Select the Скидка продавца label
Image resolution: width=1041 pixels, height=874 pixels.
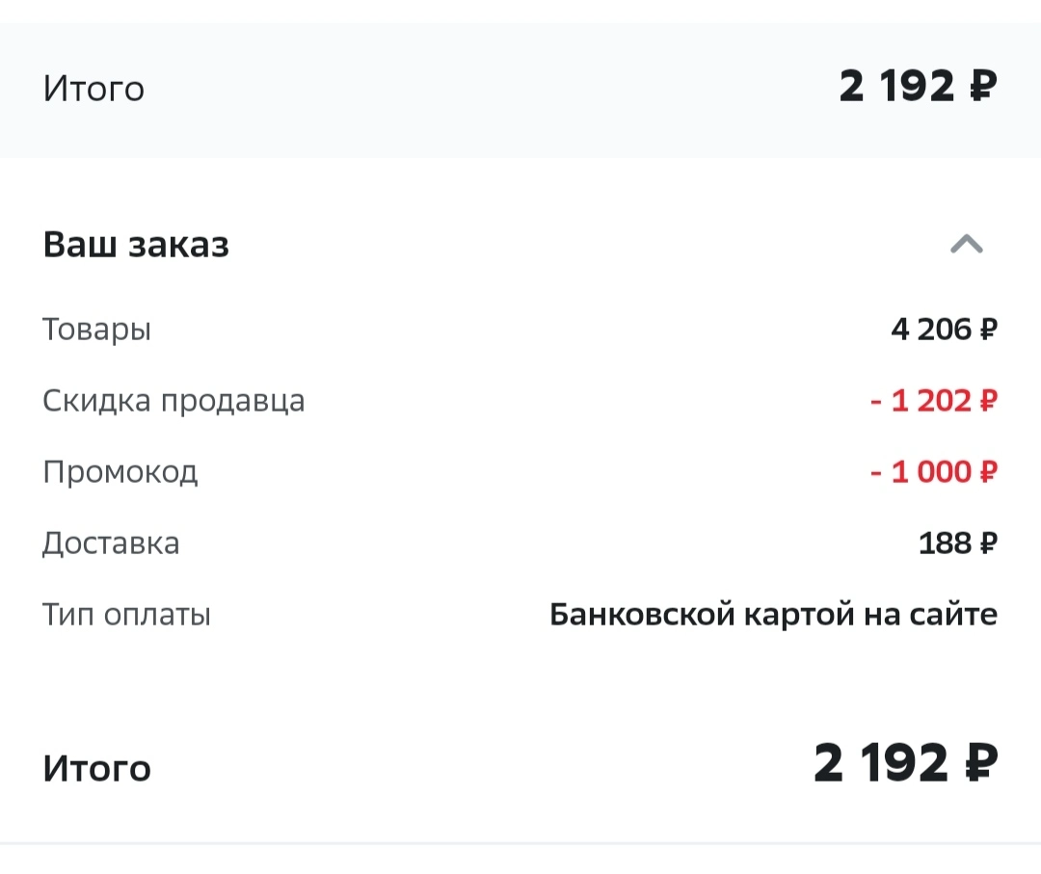pyautogui.click(x=173, y=401)
